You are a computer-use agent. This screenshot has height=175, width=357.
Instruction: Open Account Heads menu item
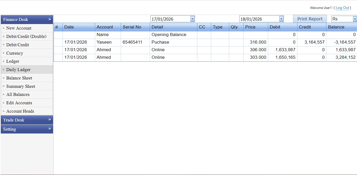20,111
